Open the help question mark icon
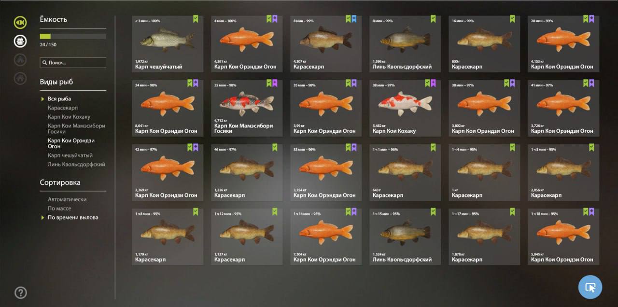 (x=20, y=293)
